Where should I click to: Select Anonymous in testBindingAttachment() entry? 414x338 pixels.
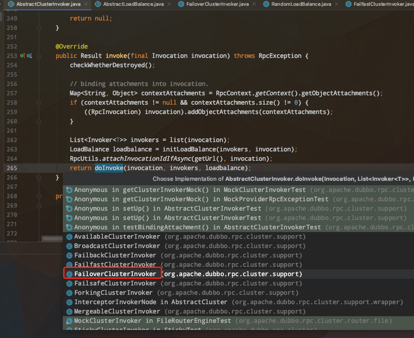[x=239, y=227]
